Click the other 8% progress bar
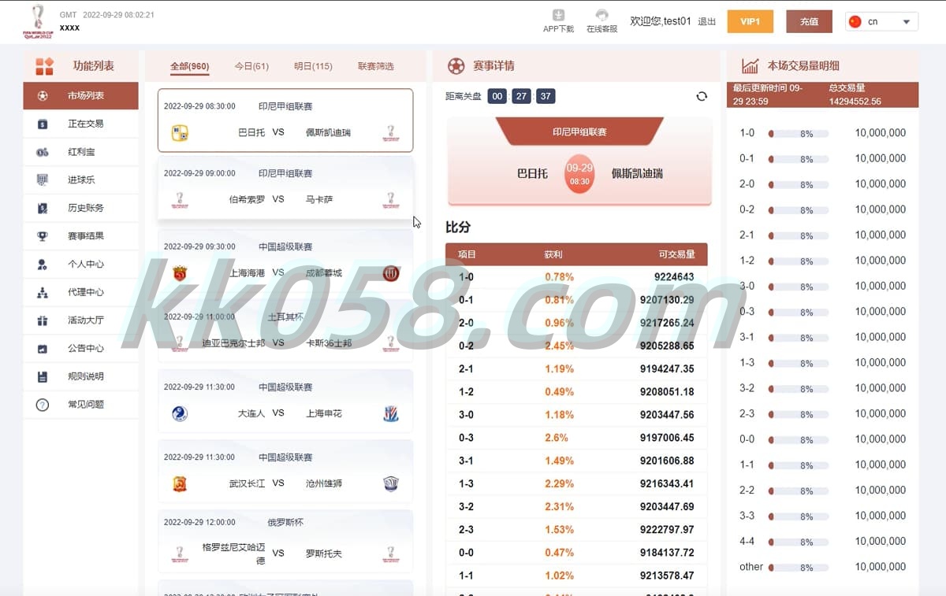Screen dimensions: 946x596 coord(798,568)
